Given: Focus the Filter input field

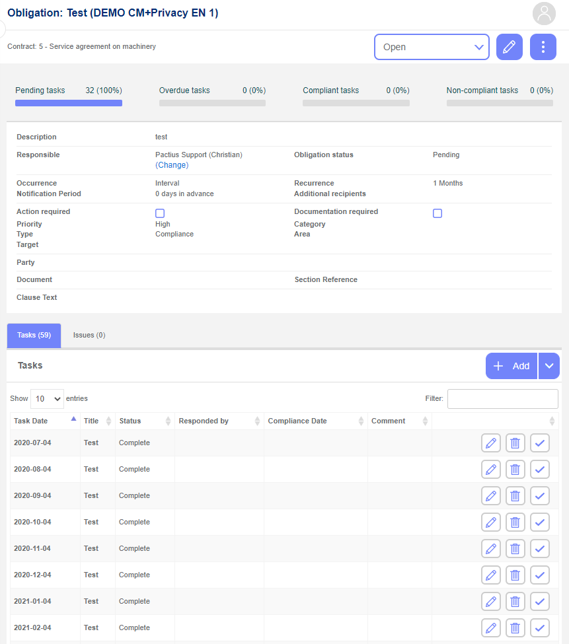Looking at the screenshot, I should pos(503,399).
